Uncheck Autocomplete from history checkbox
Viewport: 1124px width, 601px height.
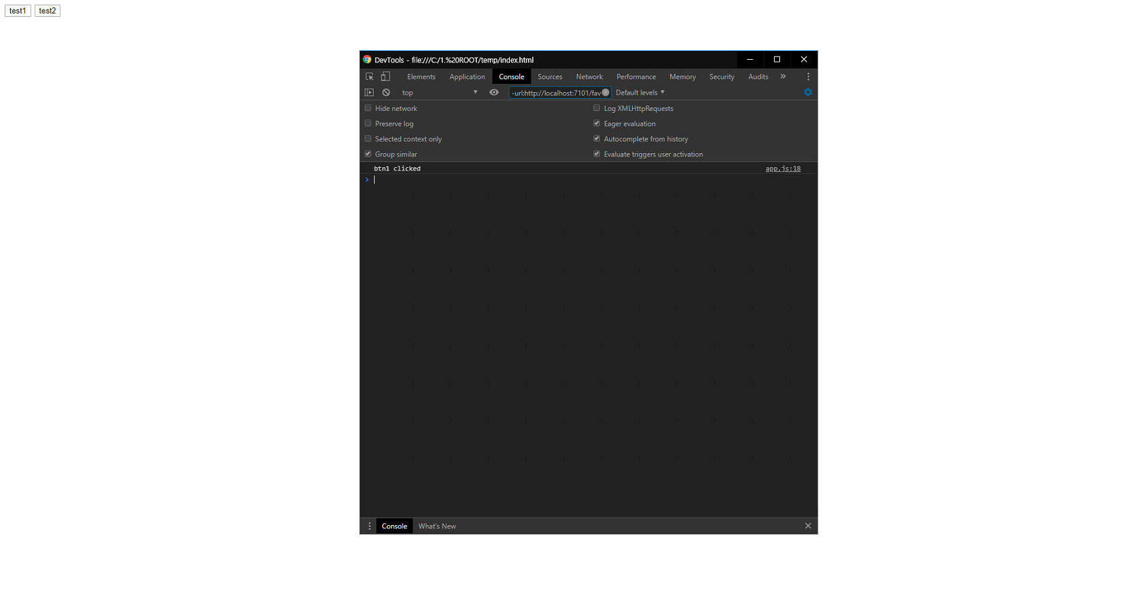pyautogui.click(x=597, y=139)
